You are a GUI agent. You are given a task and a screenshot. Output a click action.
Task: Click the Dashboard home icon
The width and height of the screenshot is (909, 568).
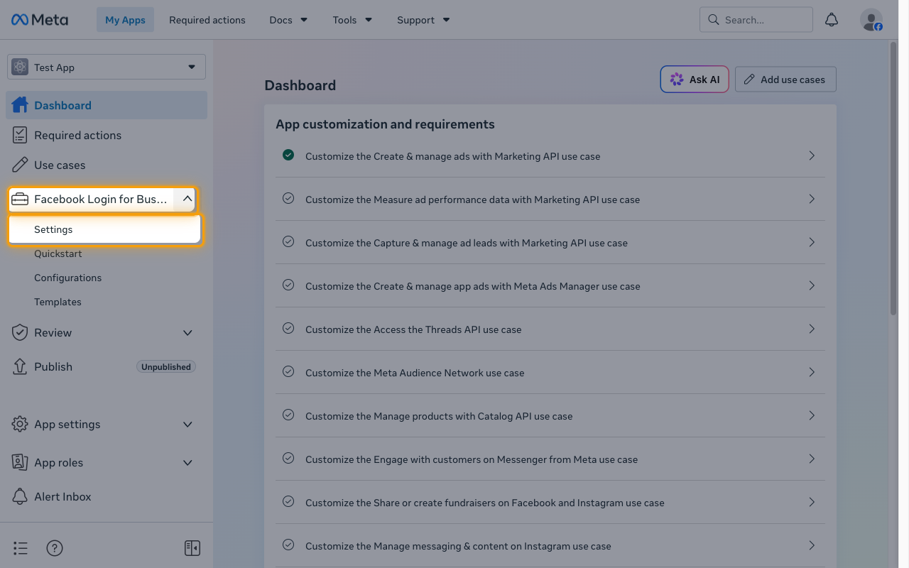click(x=20, y=105)
